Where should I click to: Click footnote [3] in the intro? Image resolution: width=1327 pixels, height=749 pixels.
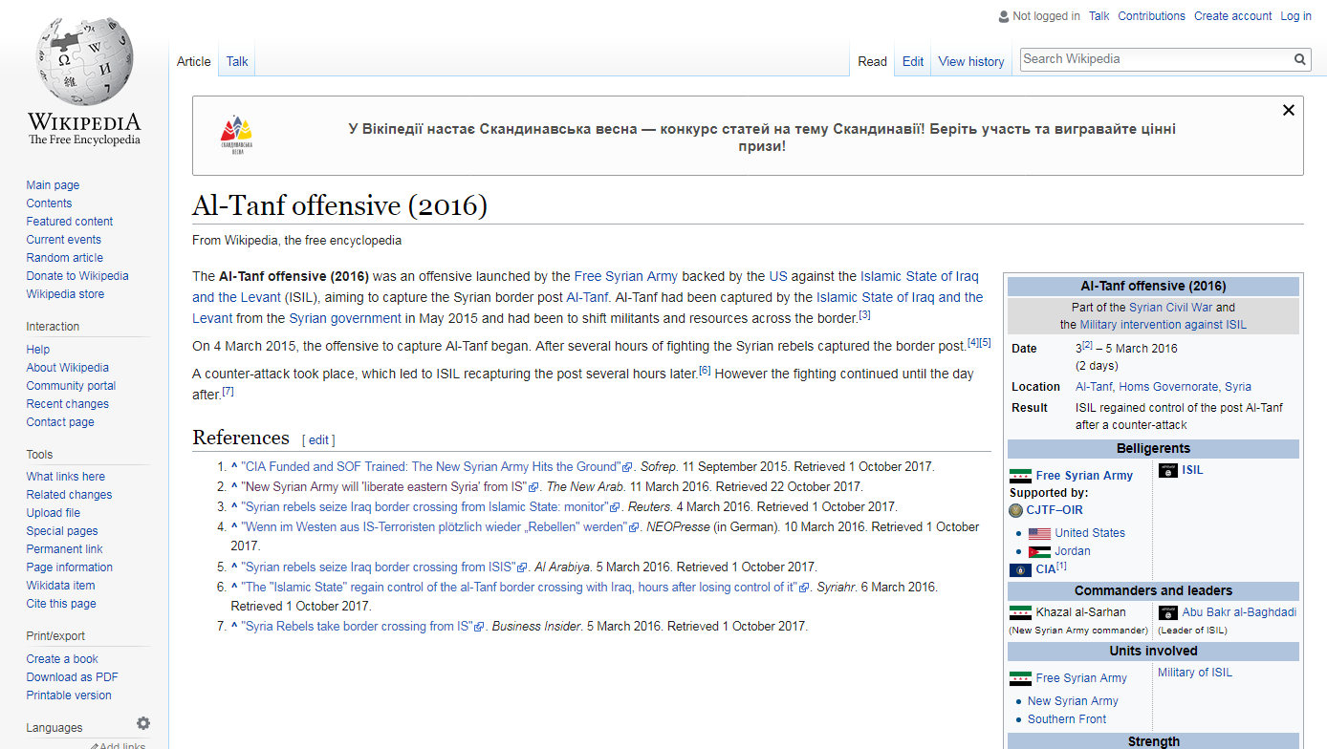864,314
